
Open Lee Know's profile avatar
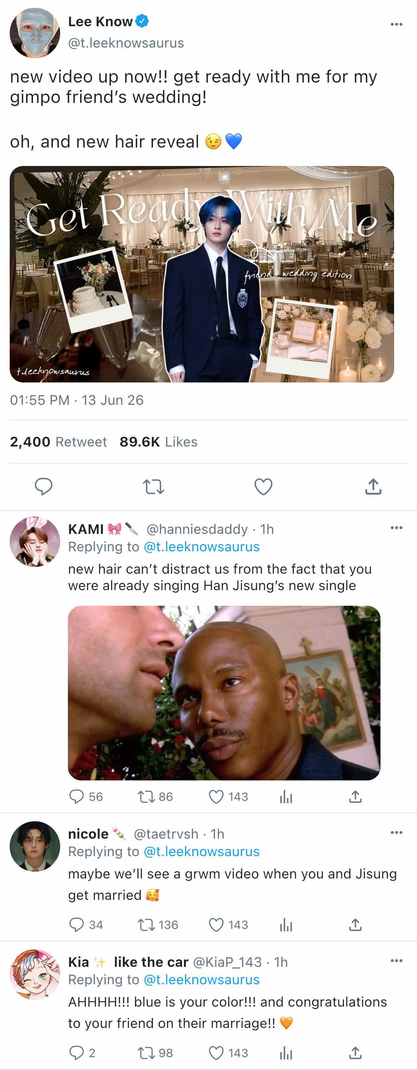35,32
